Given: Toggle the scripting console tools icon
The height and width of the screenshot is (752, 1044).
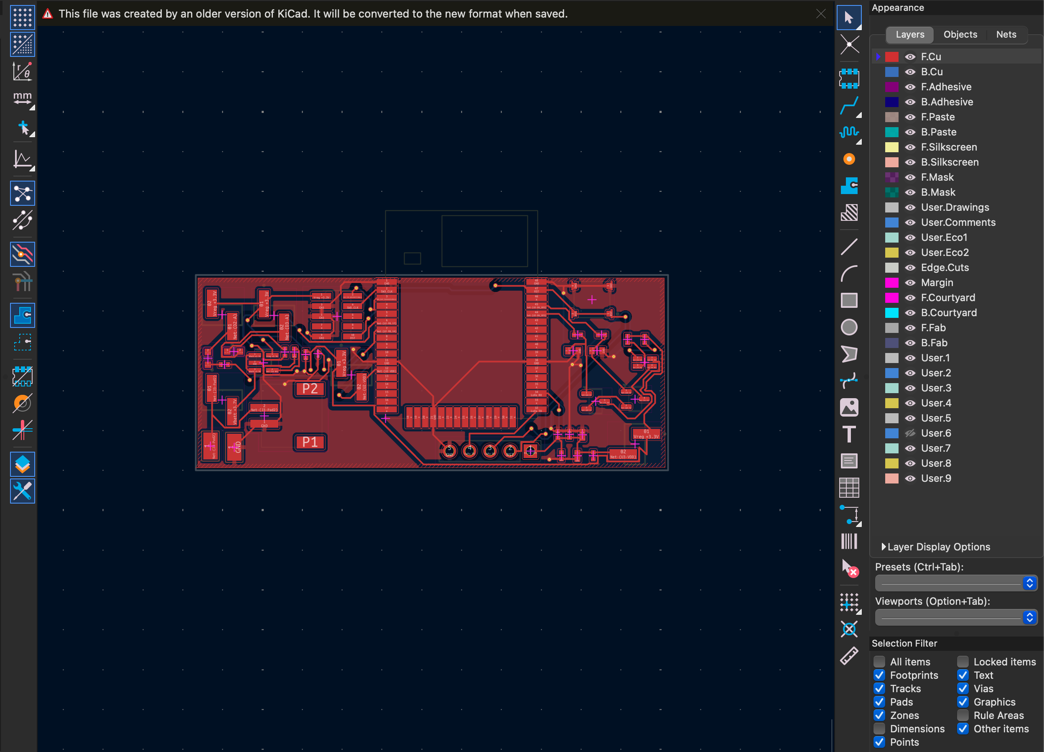Looking at the screenshot, I should [22, 491].
